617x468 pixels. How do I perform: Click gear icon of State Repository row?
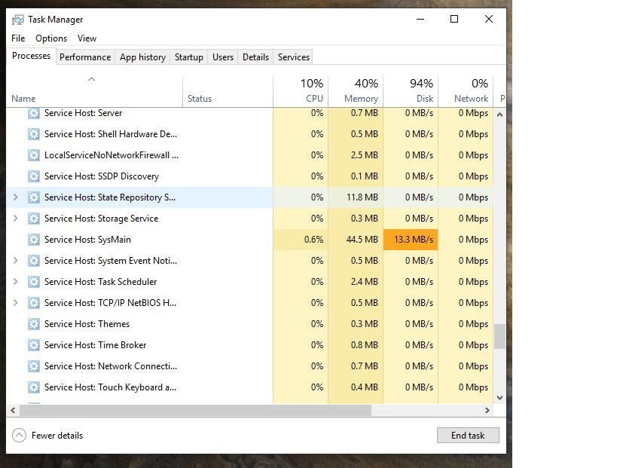34,197
